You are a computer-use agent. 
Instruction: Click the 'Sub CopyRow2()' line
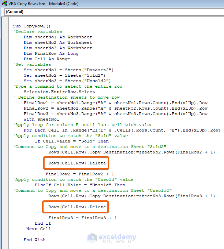pos(32,26)
